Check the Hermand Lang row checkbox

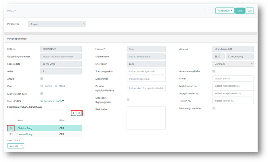[x=11, y=134]
